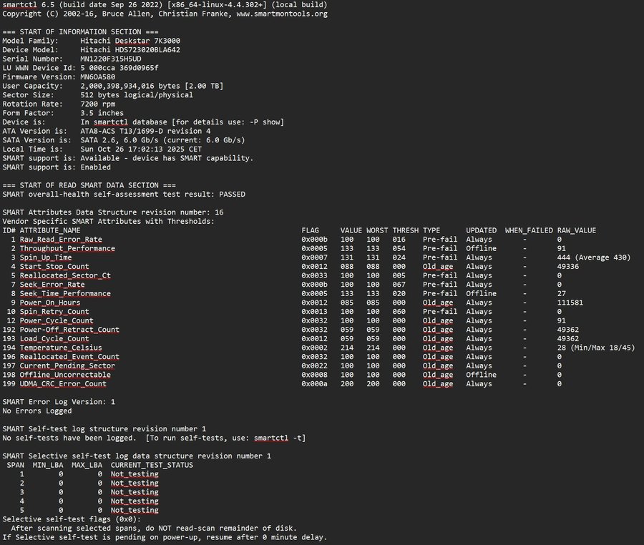
Task: Click the CURRENT_TEST_STATUS column header
Action: click(x=151, y=465)
